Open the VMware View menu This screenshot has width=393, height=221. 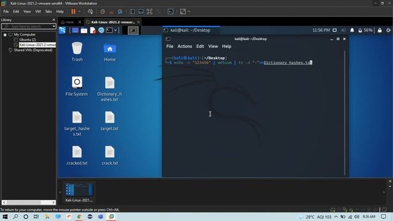coord(27,12)
